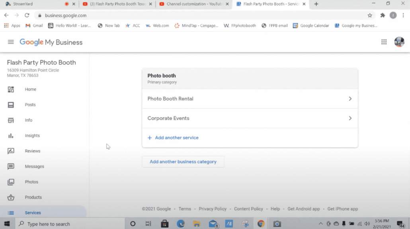Open the Google account profile avatar

399,42
